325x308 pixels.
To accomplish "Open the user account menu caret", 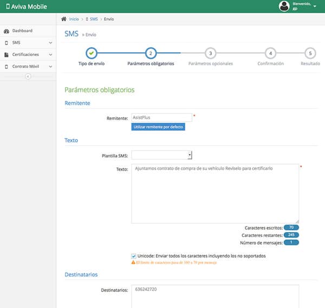I will (x=315, y=7).
